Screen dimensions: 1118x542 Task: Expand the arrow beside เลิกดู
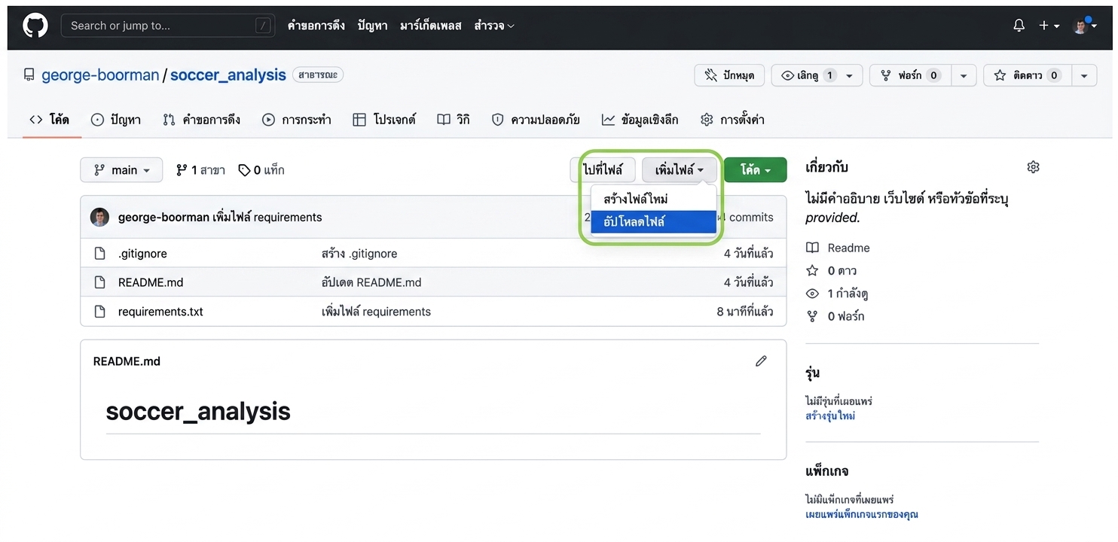coord(850,75)
